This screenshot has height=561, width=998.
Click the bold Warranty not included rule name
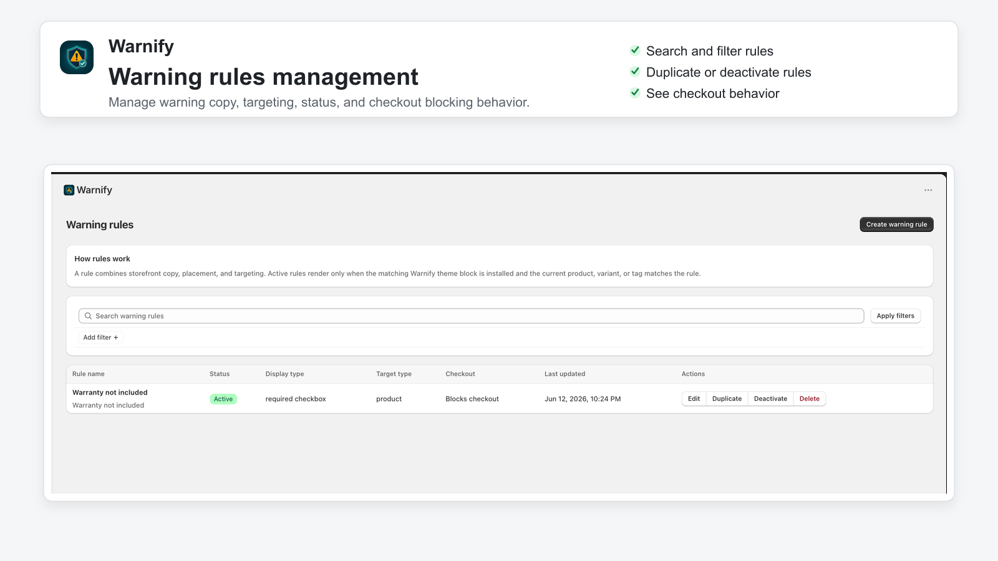pyautogui.click(x=110, y=393)
